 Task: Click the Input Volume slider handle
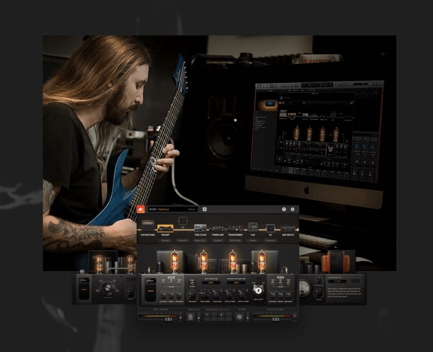click(168, 318)
